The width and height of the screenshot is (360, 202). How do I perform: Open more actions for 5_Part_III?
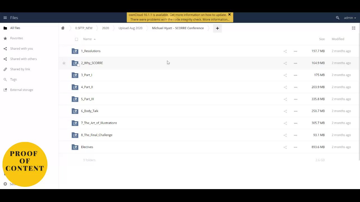[x=295, y=99]
